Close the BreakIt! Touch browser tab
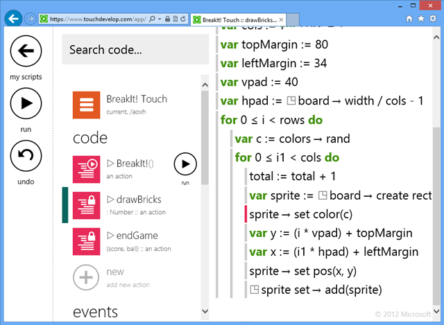444x325 pixels. [x=281, y=20]
